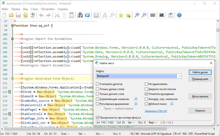The image size is (220, 136).
Task: Toggle always-on-top pin icon
Action: pyautogui.click(x=170, y=15)
